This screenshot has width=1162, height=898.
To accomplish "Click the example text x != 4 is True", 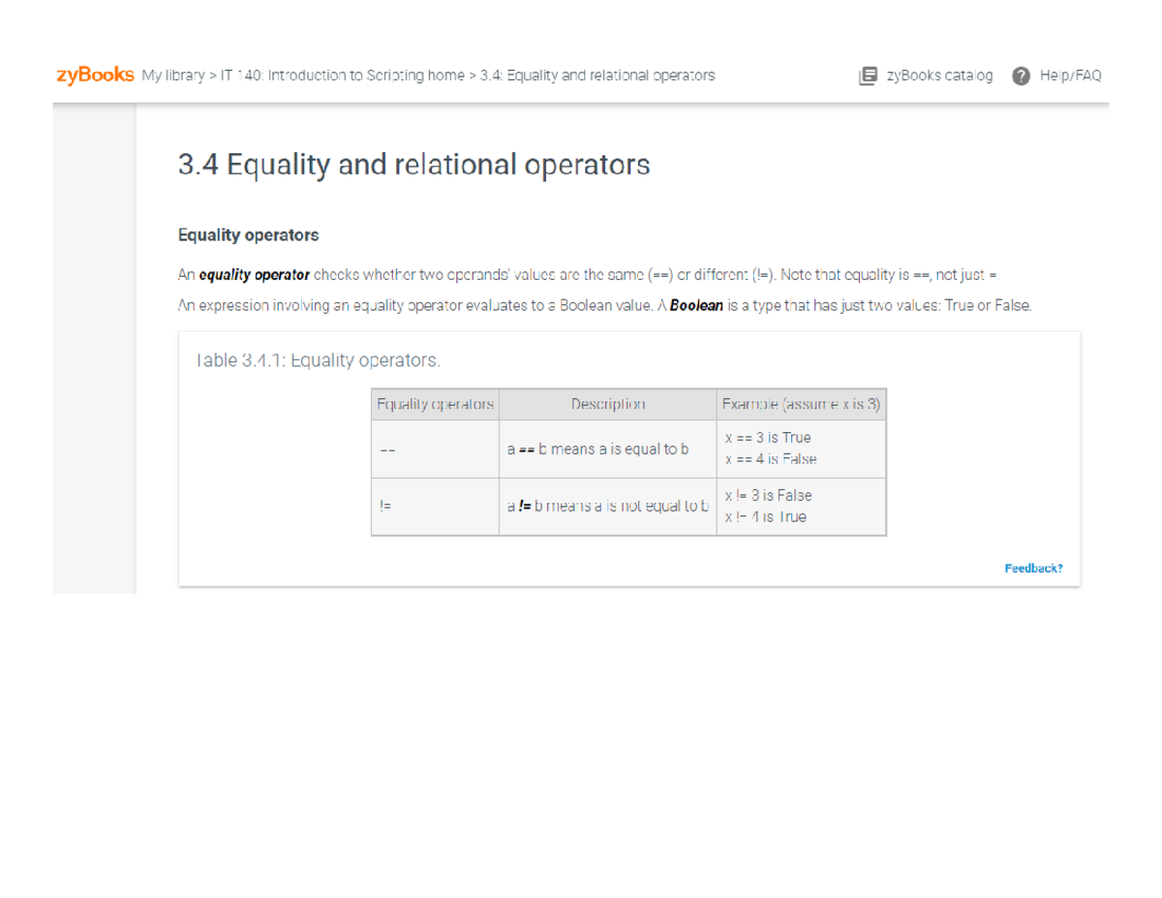I will coord(766,516).
